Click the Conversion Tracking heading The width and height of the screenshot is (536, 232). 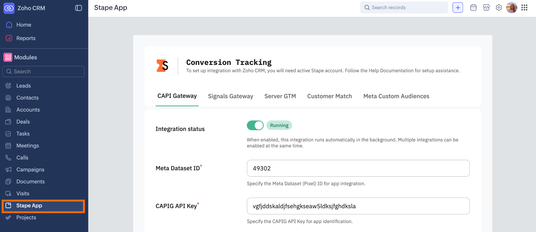229,62
